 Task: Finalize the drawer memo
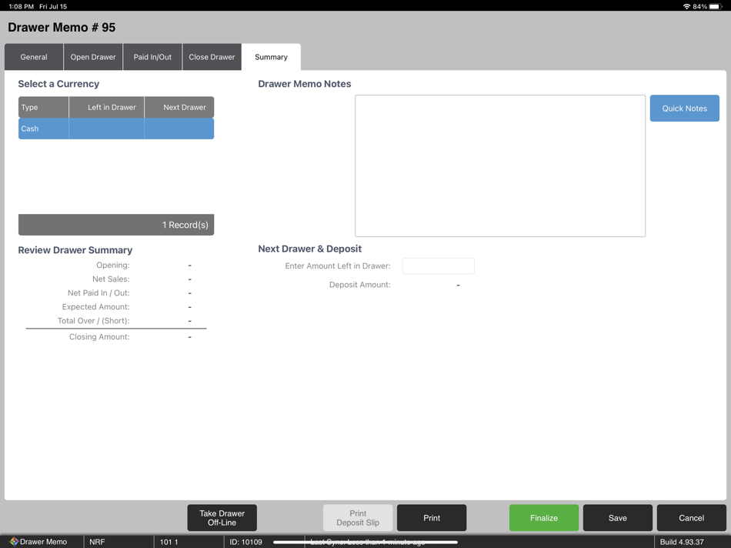[x=543, y=517]
